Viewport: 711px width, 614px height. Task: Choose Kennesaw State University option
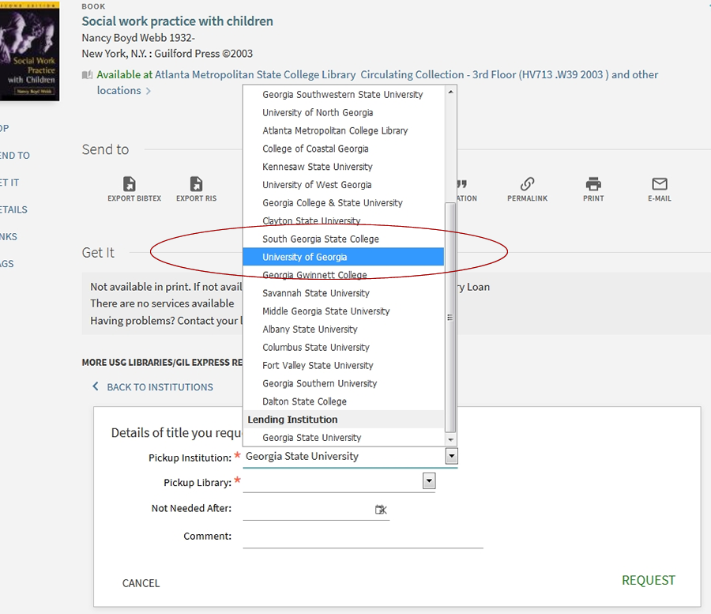coord(317,167)
